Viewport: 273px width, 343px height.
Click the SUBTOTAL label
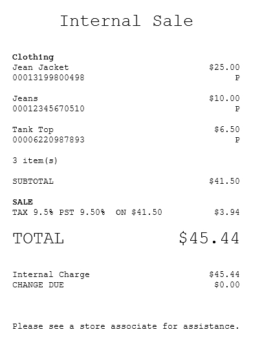point(33,181)
